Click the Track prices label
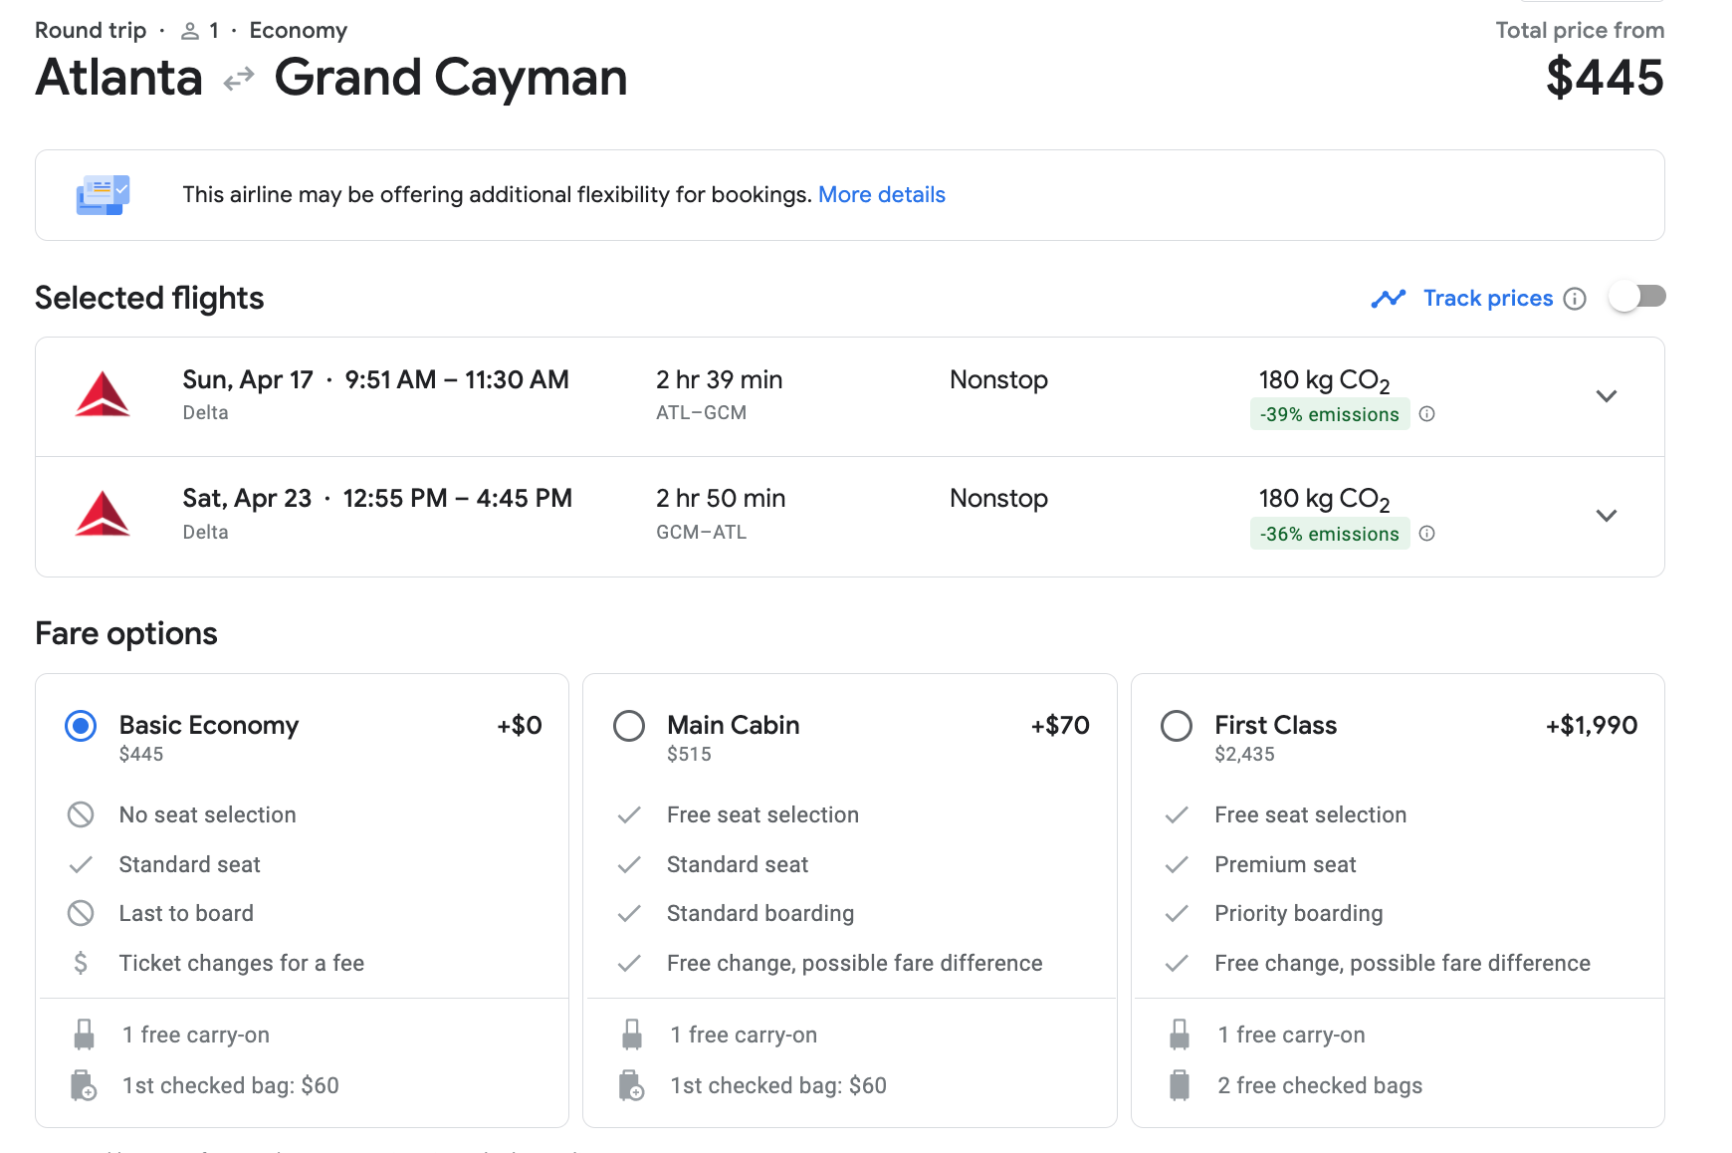 [x=1487, y=299]
